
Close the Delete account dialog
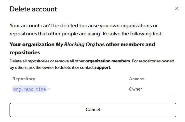(x=177, y=8)
